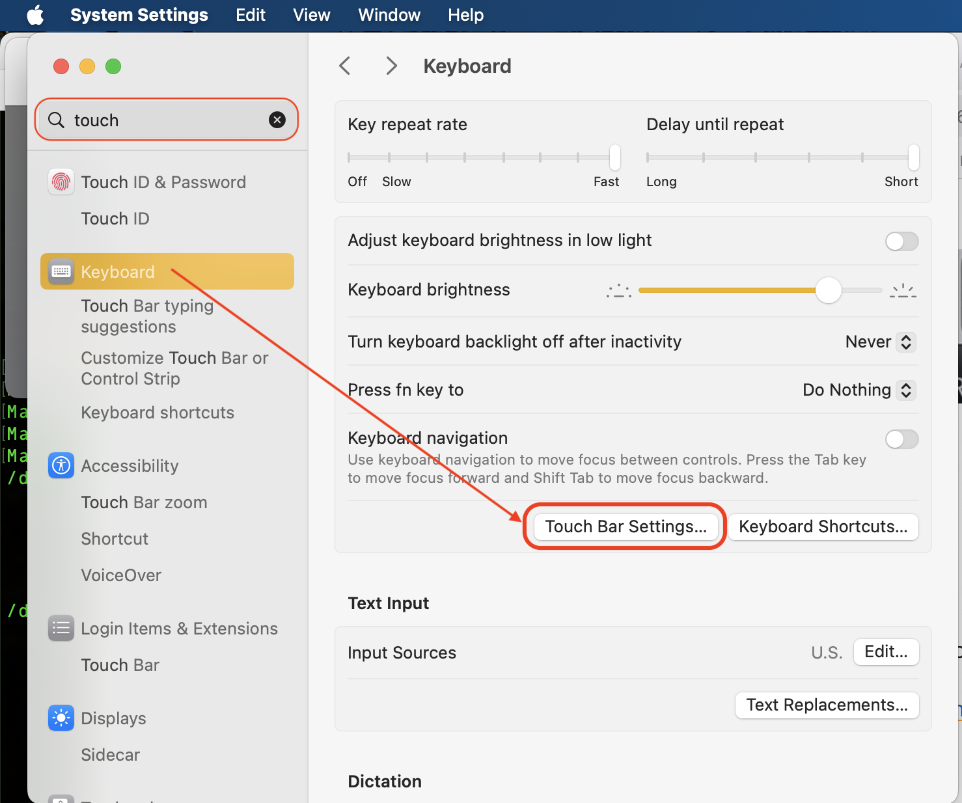Viewport: 962px width, 803px height.
Task: Close the System Settings window
Action: point(61,66)
